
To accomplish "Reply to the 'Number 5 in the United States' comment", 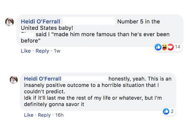I will tap(42, 51).
